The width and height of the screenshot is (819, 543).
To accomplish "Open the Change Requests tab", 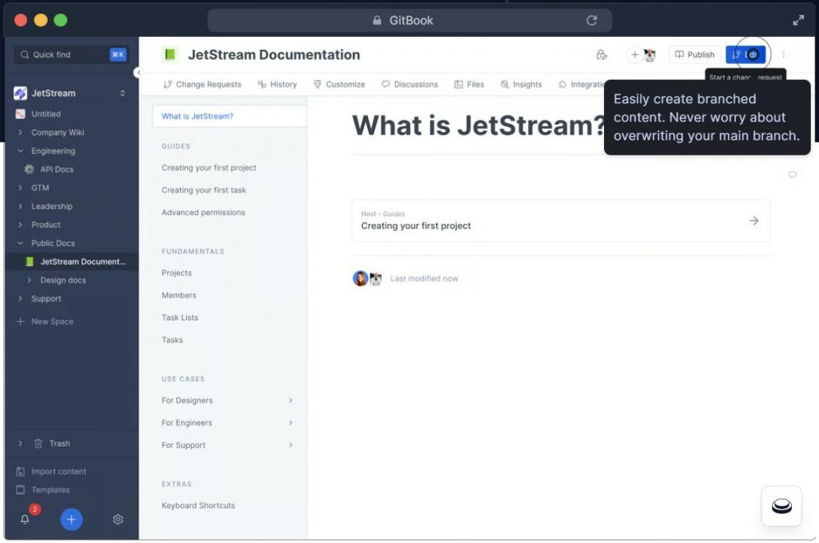I will coord(202,84).
